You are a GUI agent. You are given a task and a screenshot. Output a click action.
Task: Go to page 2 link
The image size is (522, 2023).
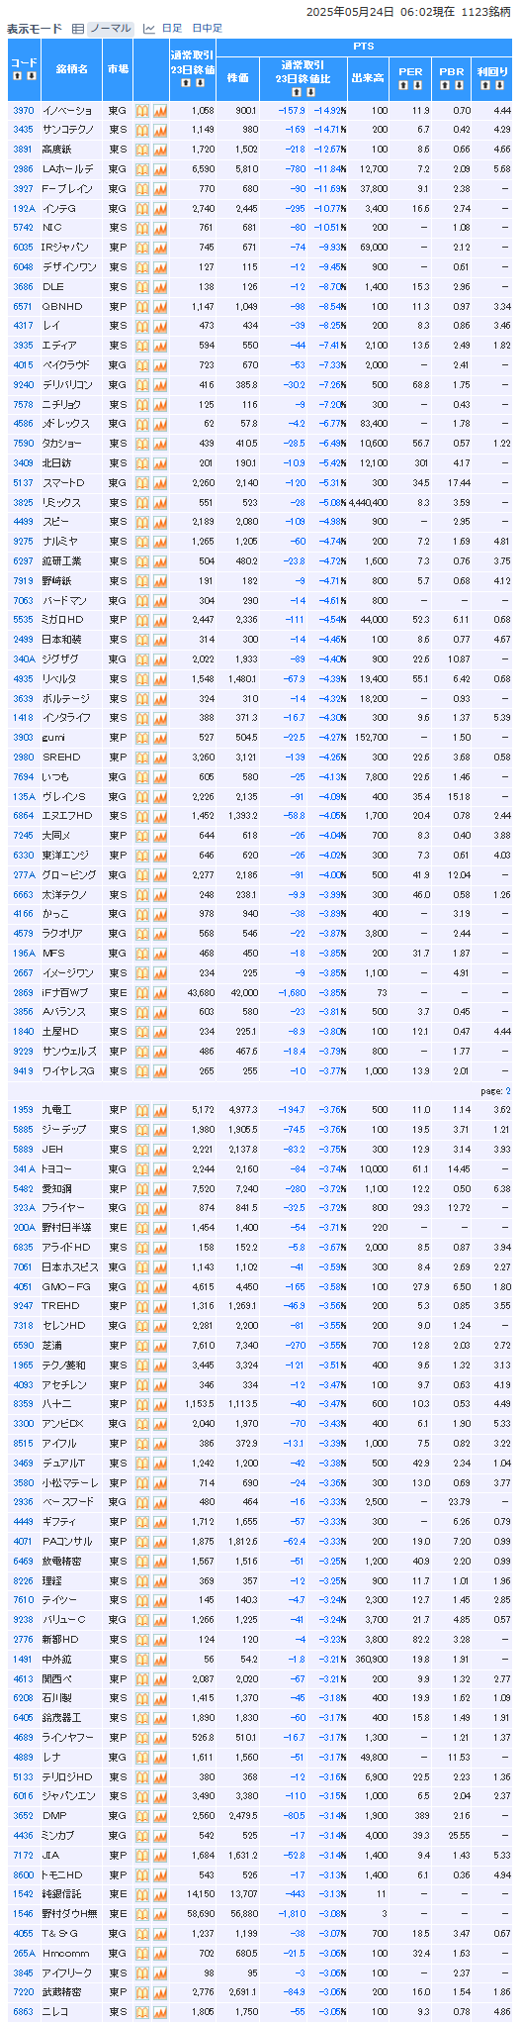(x=508, y=1090)
